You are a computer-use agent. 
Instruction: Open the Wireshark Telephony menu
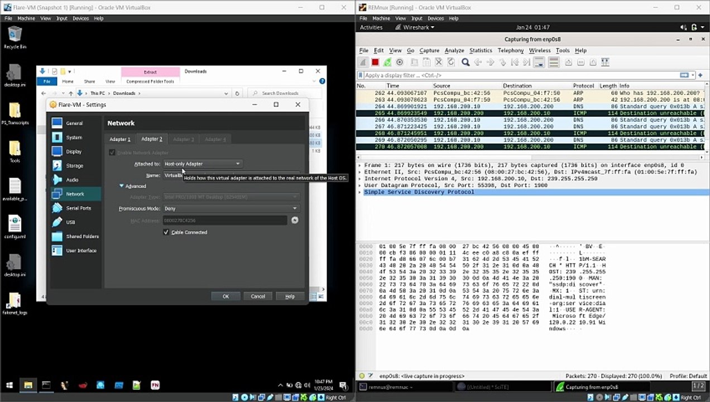(511, 50)
